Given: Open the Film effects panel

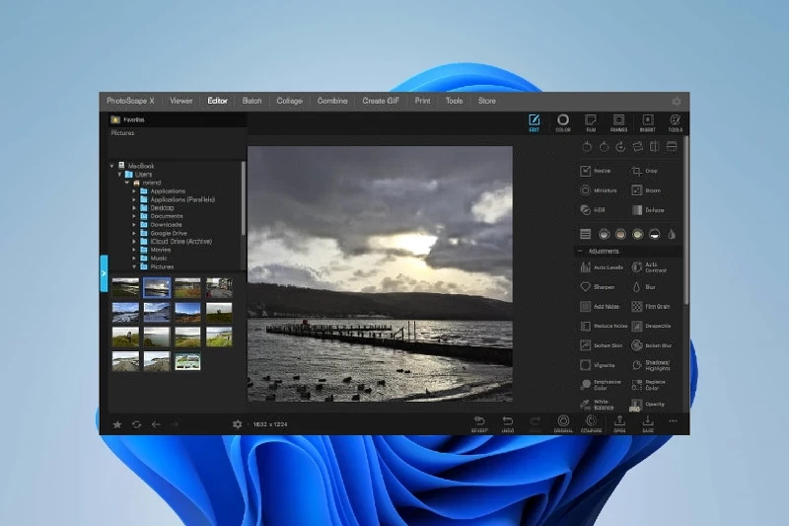Looking at the screenshot, I should click(591, 122).
